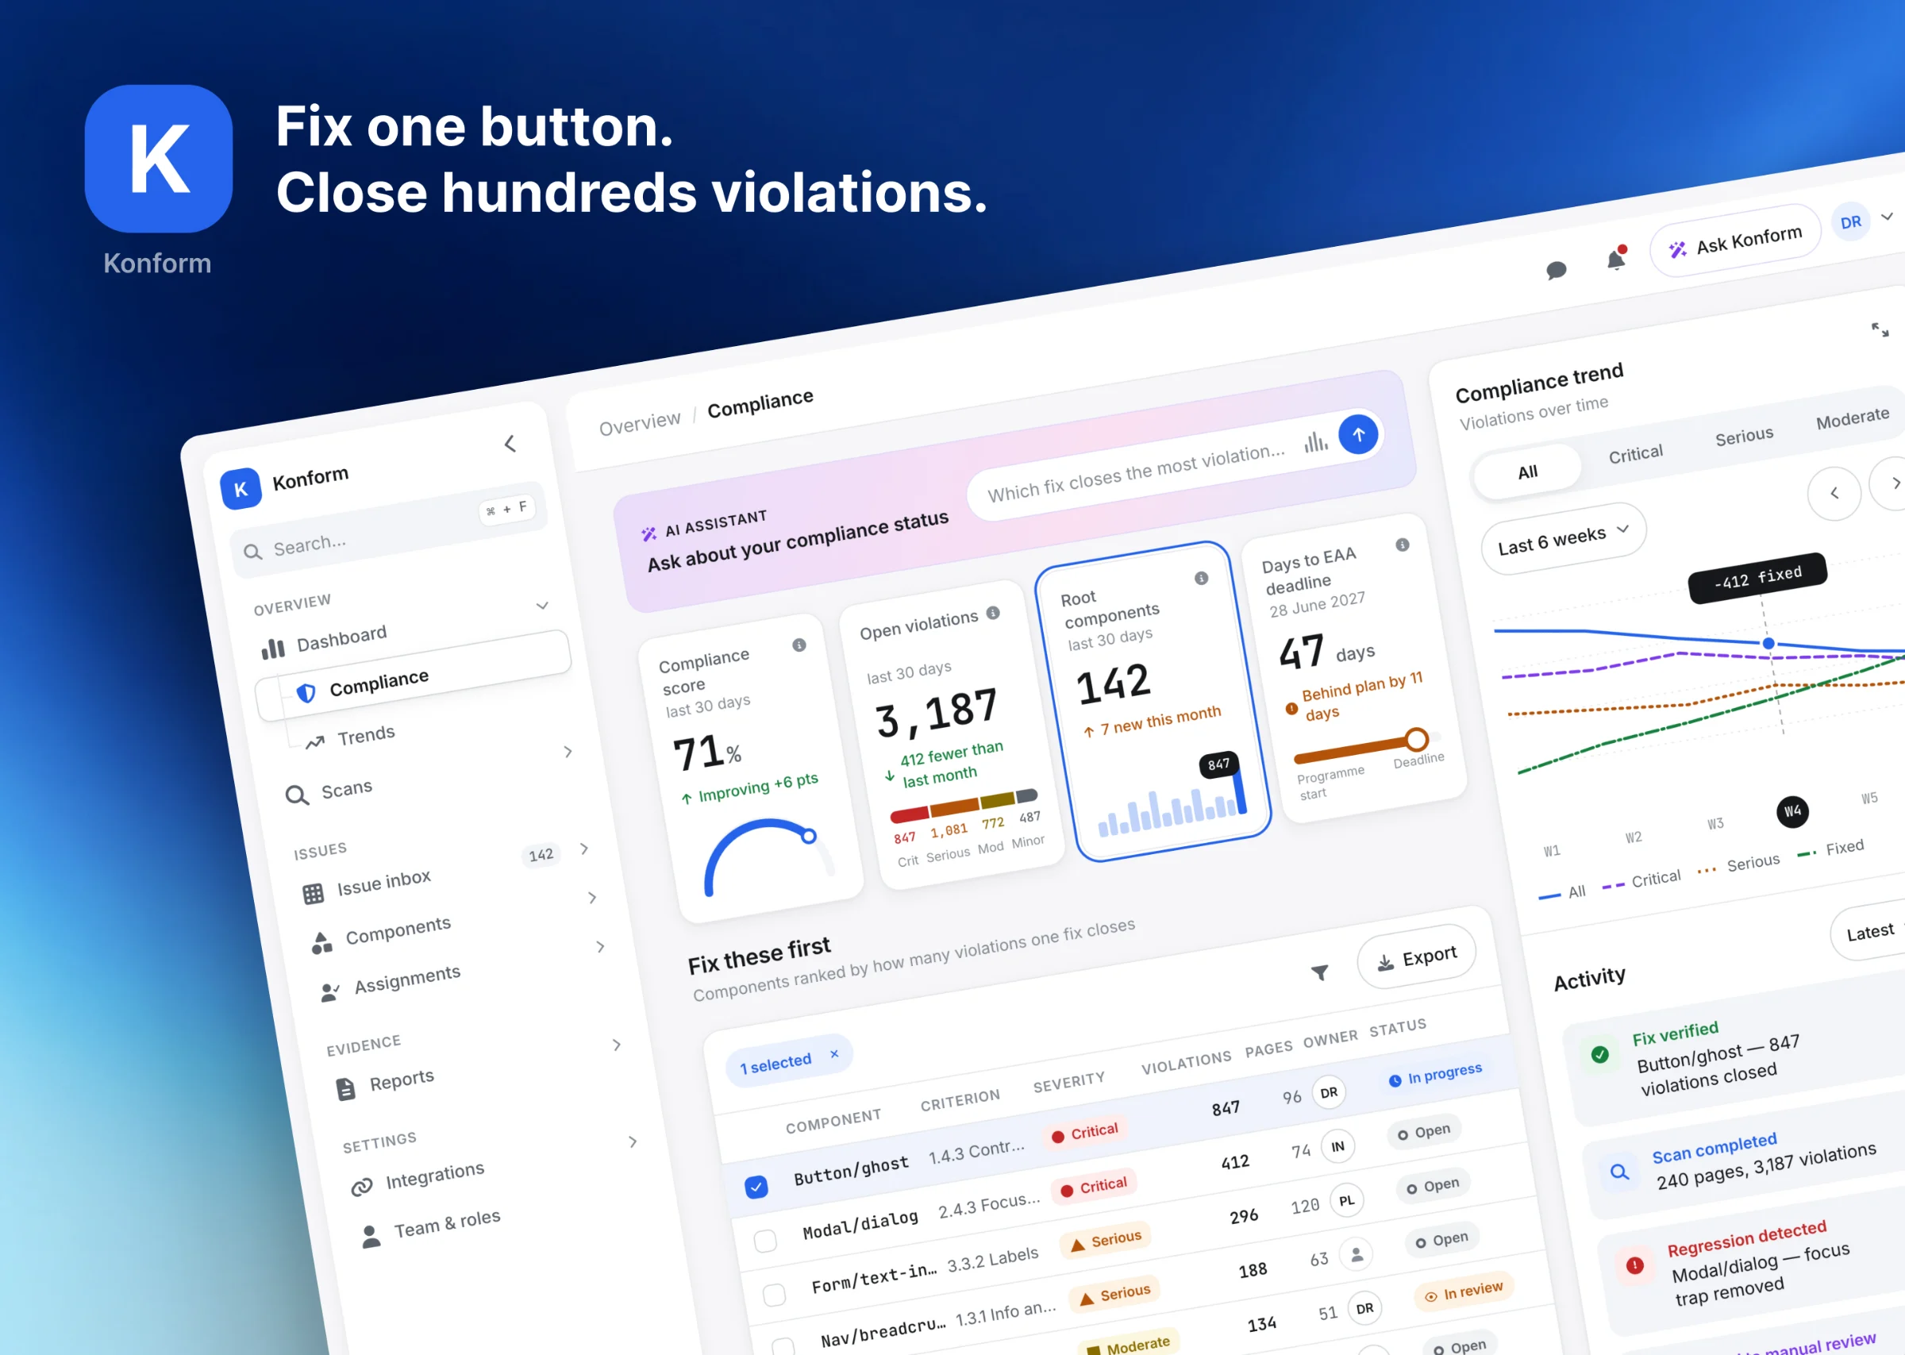Select the W4 marker on trend chart
Viewport: 1905px width, 1355px height.
pyautogui.click(x=1792, y=811)
